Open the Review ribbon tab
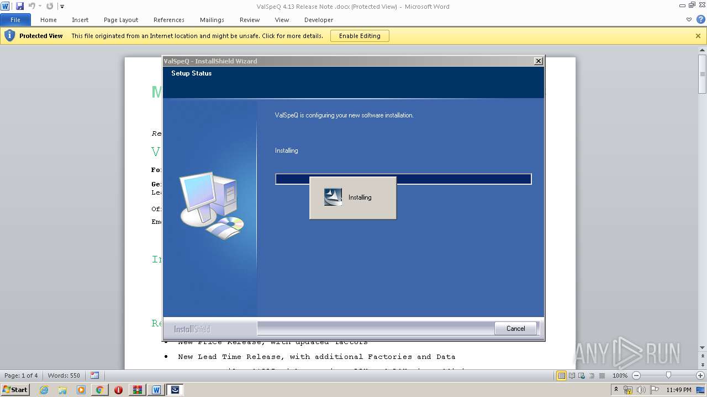The width and height of the screenshot is (707, 397). click(250, 20)
